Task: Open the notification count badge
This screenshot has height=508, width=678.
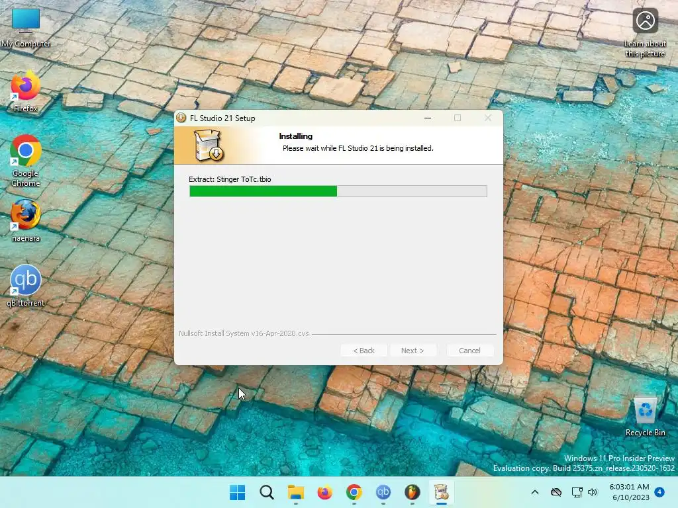Action: tap(659, 491)
